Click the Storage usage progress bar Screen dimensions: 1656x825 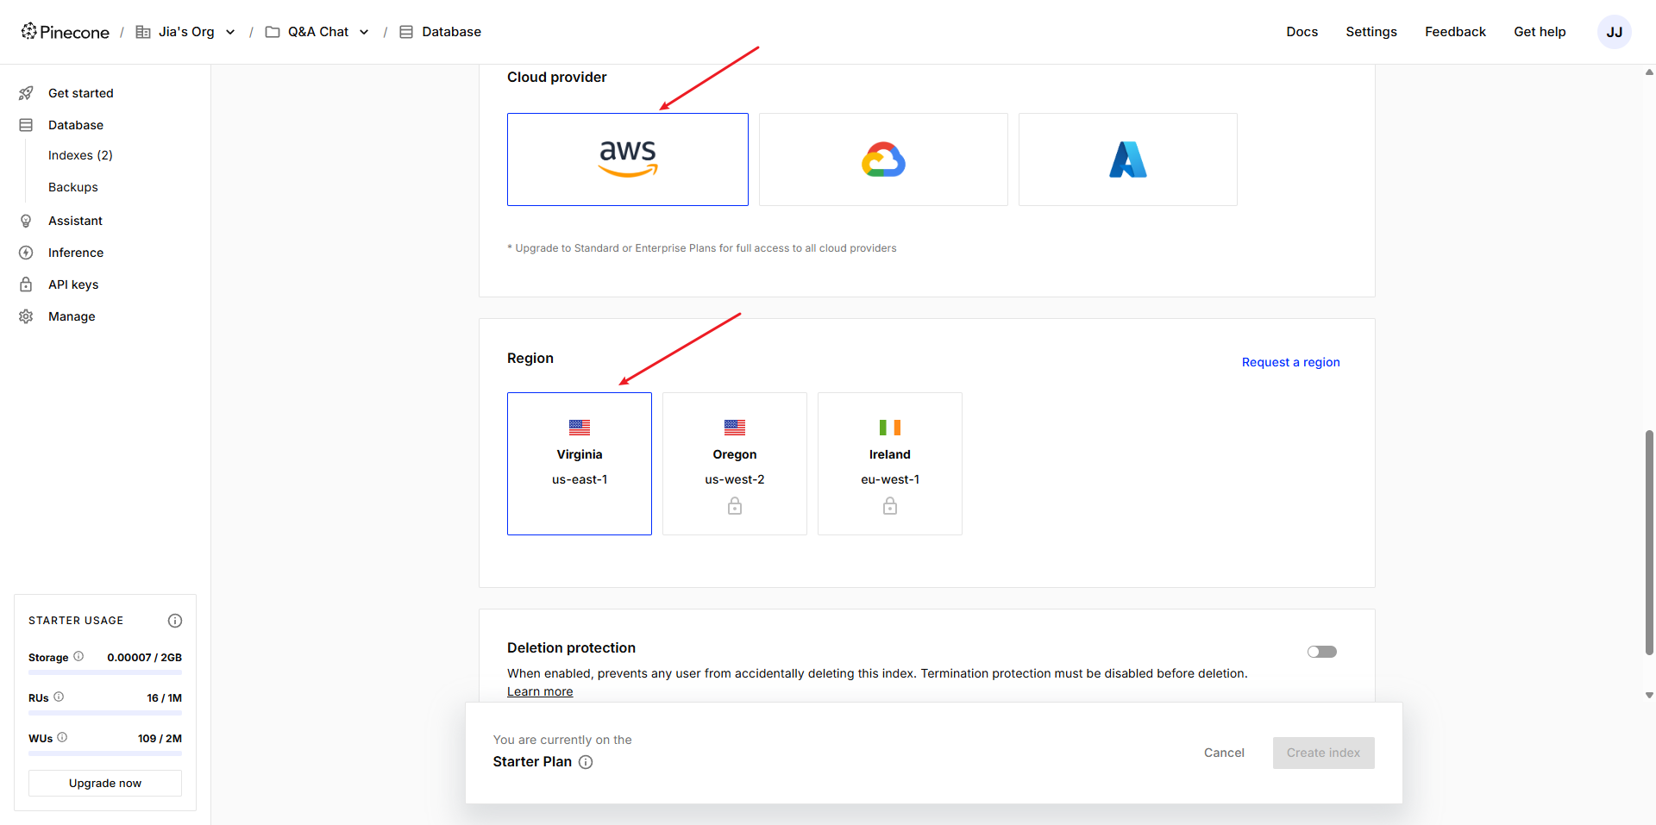pyautogui.click(x=105, y=672)
